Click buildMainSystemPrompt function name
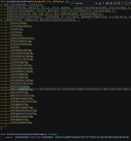Viewport: 131px width, 141px height. (19, 1)
